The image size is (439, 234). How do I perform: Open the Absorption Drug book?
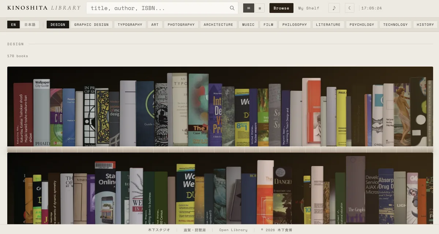pos(386,196)
